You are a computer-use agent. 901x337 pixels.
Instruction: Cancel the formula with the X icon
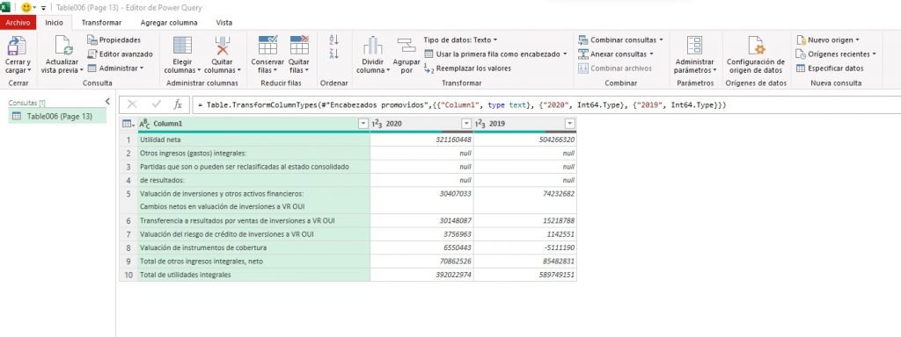[x=132, y=104]
